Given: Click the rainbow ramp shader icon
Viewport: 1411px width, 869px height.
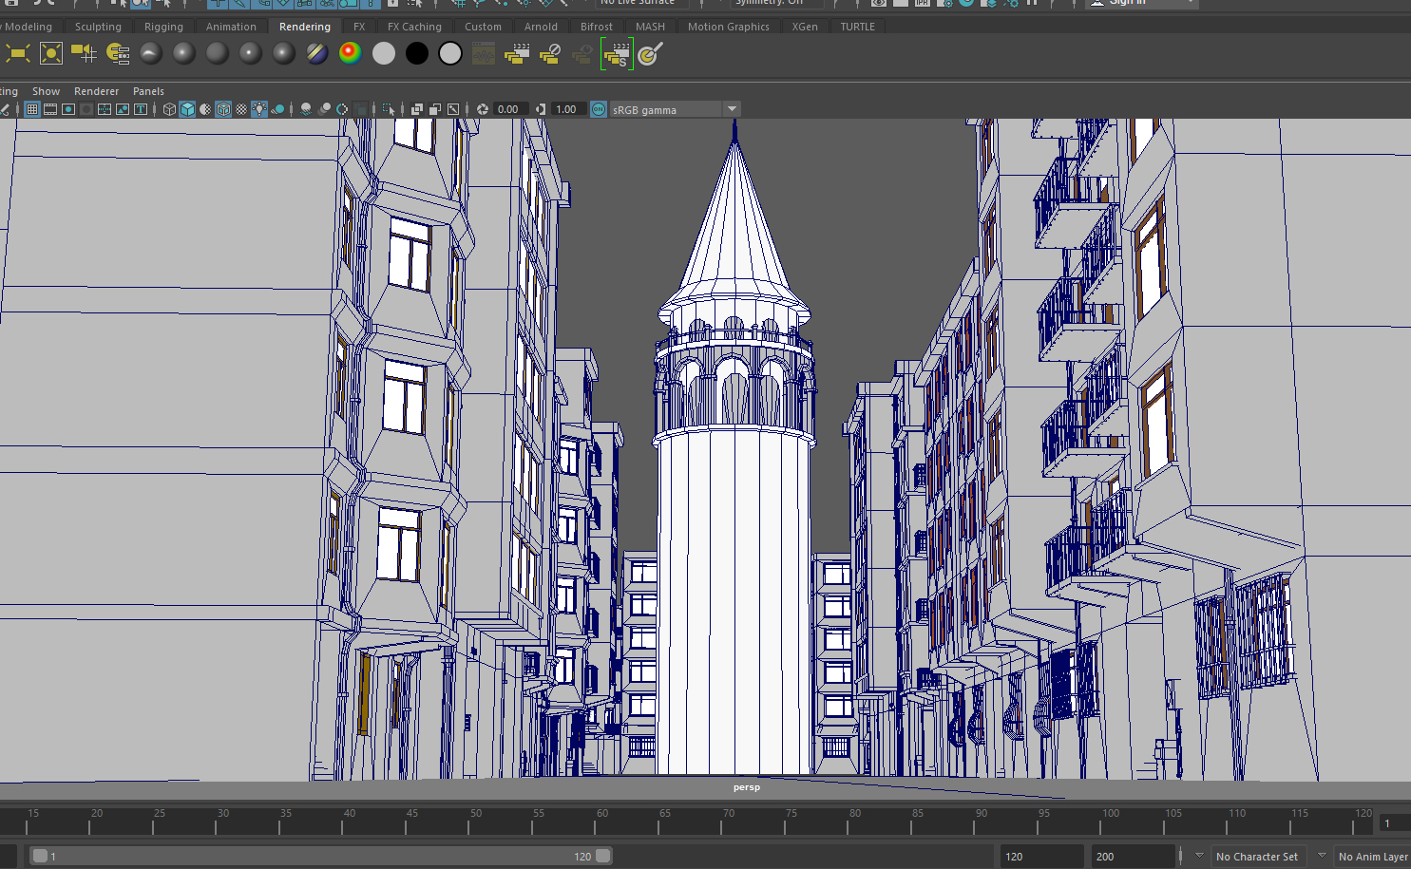Looking at the screenshot, I should pos(351,54).
